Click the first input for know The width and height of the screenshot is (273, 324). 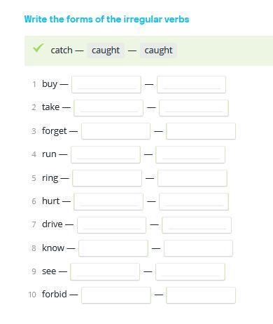[x=113, y=248]
